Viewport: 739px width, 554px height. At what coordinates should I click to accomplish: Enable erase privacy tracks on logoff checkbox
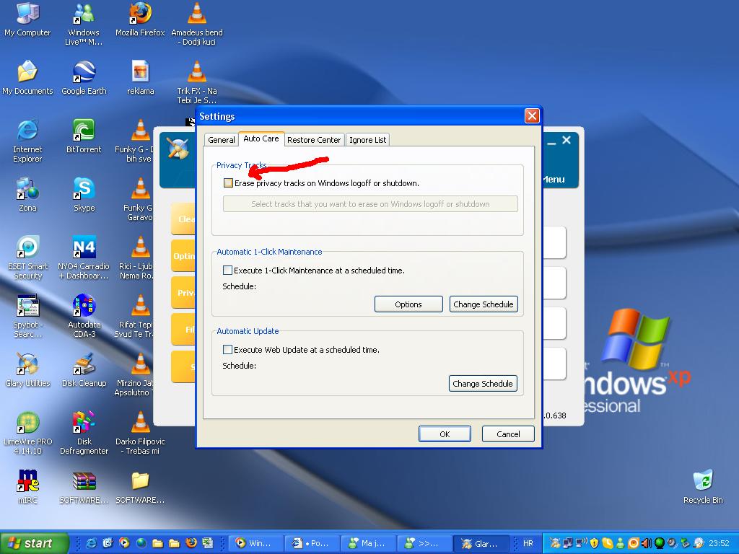tap(229, 183)
